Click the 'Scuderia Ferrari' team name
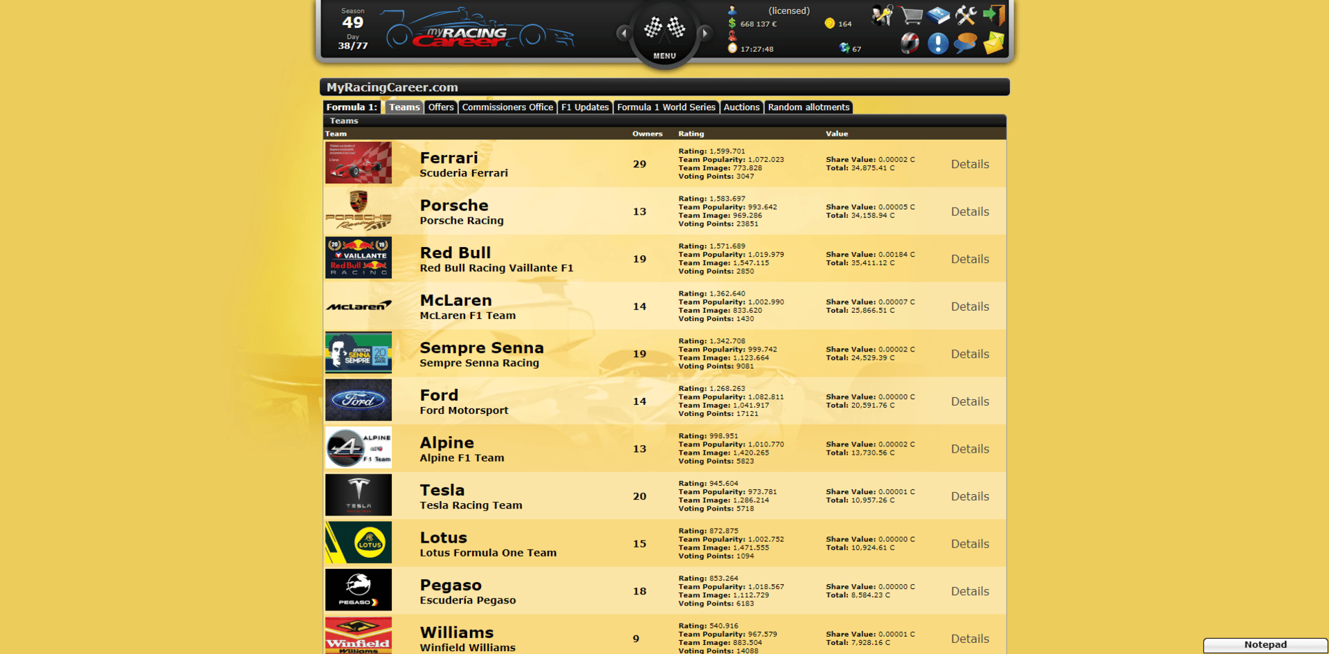The height and width of the screenshot is (654, 1329). coord(464,173)
